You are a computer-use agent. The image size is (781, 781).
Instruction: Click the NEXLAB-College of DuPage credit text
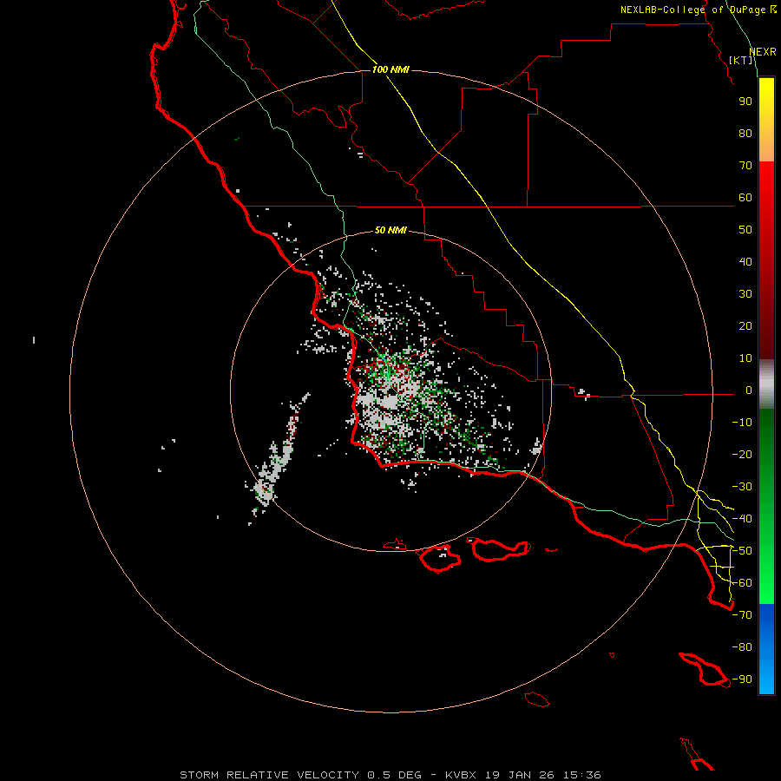coord(699,10)
